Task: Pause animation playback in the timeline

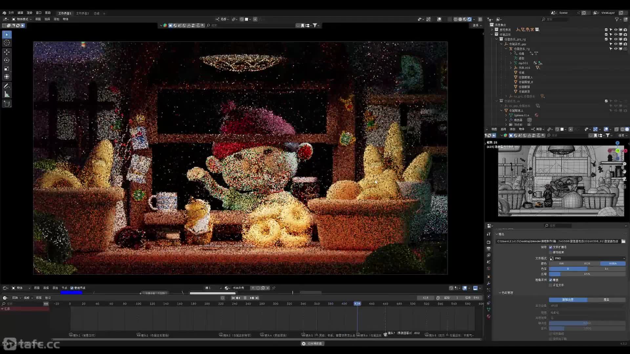Action: 245,298
